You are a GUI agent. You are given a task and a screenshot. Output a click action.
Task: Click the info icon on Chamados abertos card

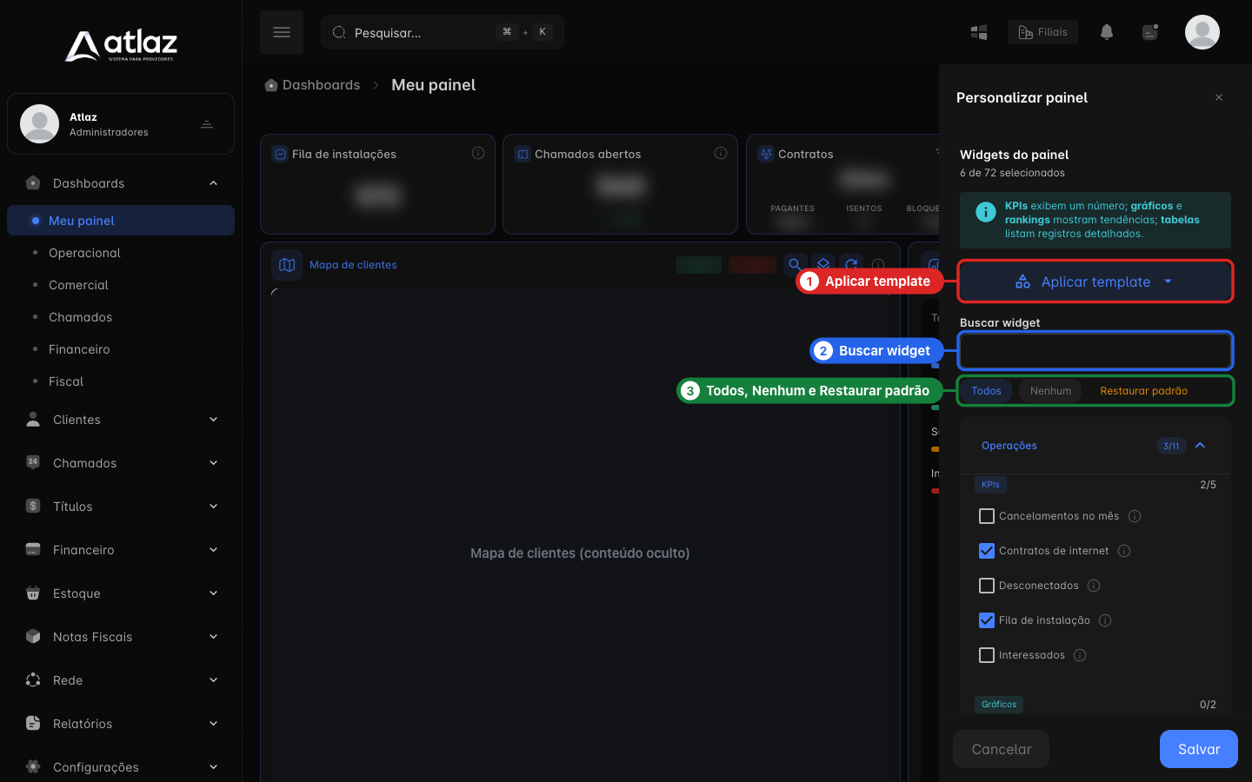tap(721, 153)
